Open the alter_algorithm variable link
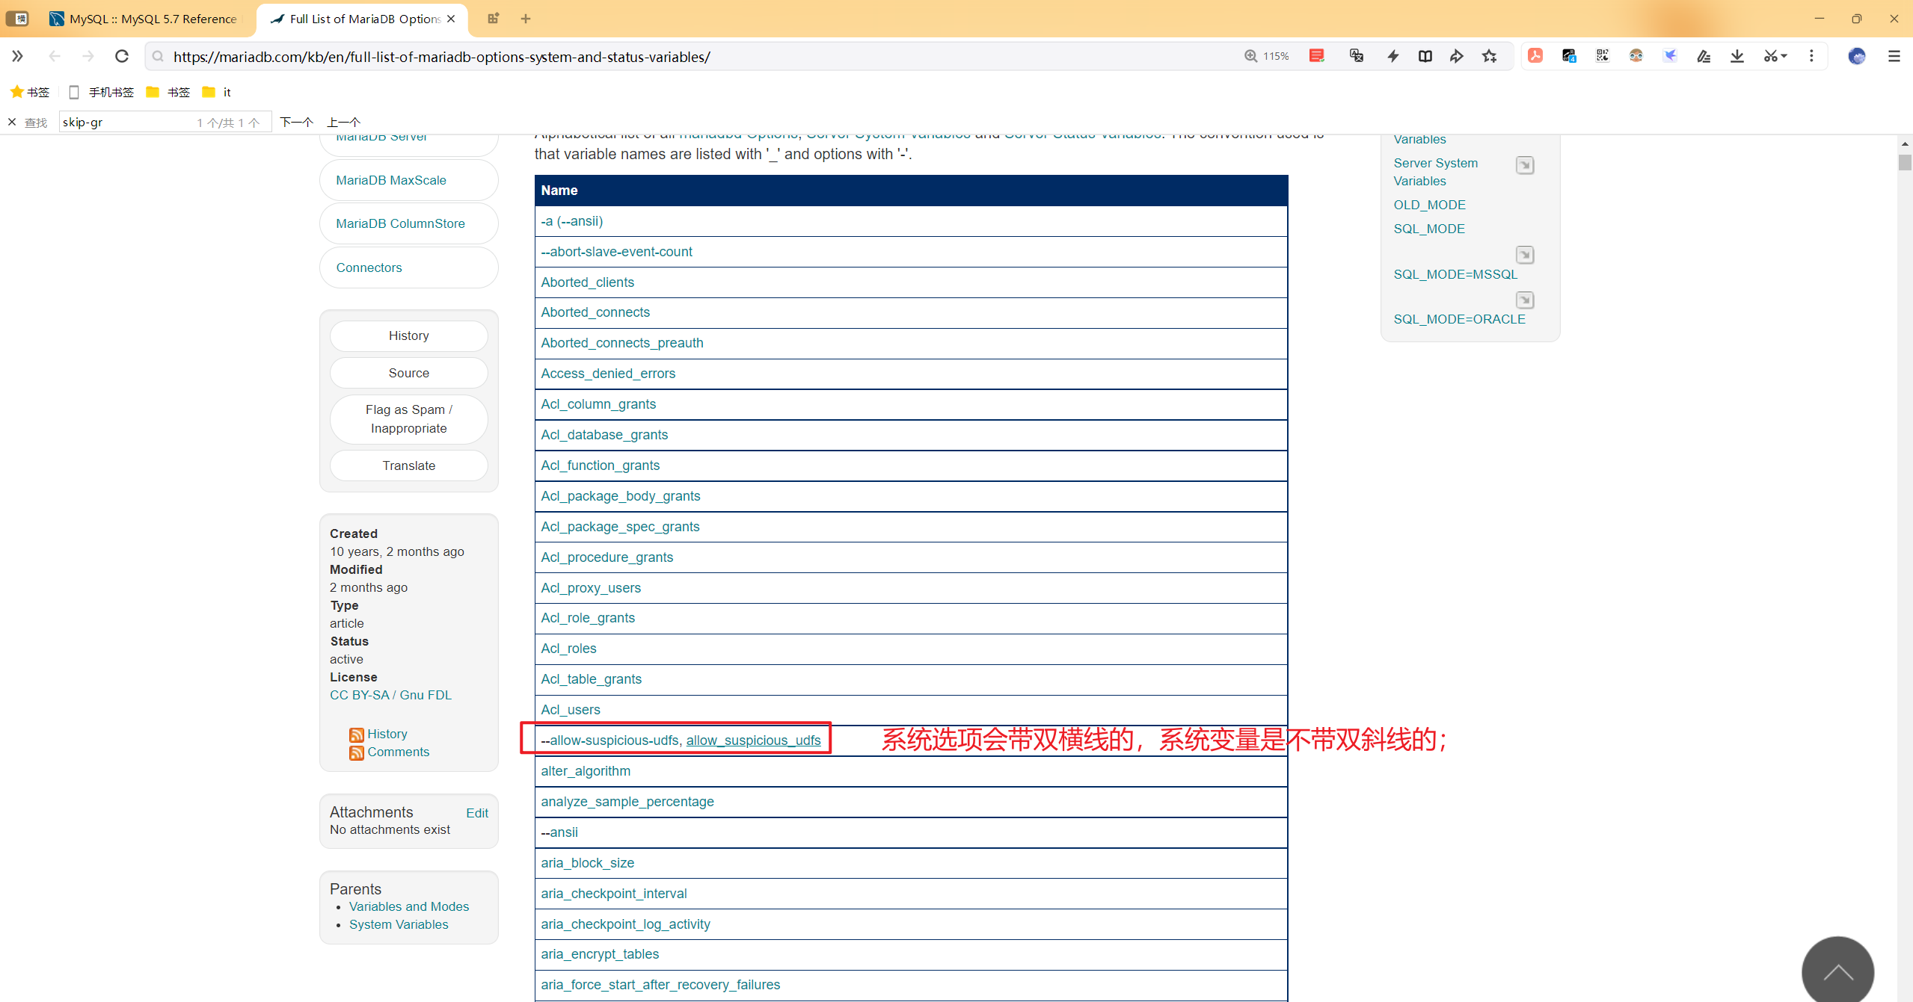The width and height of the screenshot is (1913, 1002). click(x=586, y=771)
